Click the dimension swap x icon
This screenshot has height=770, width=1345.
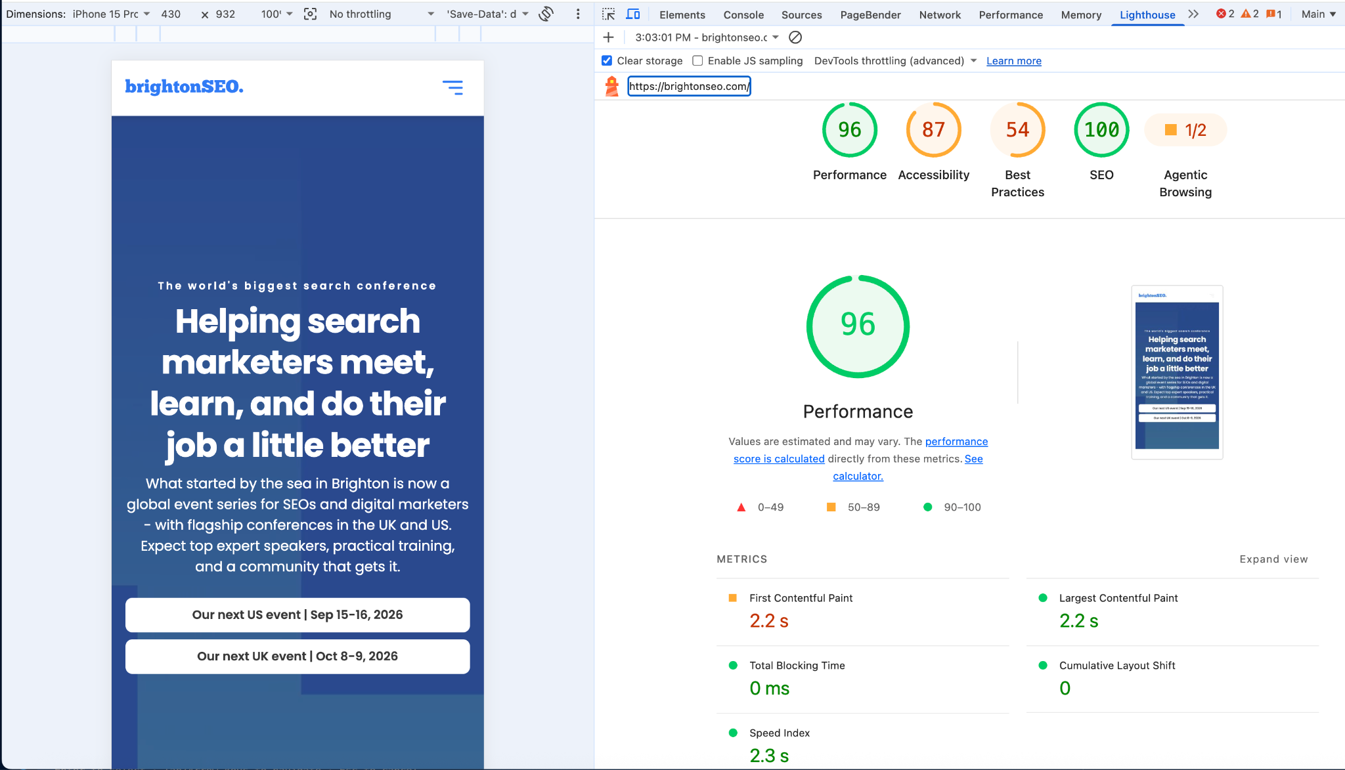pyautogui.click(x=205, y=14)
